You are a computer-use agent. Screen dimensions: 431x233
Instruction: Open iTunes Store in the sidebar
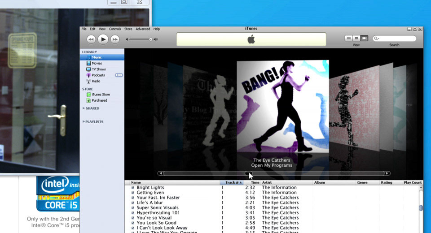tap(102, 95)
